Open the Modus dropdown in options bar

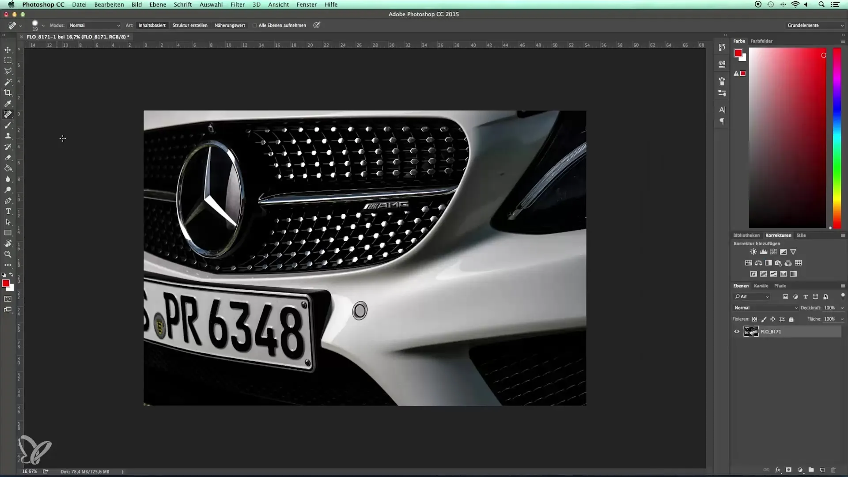click(94, 26)
